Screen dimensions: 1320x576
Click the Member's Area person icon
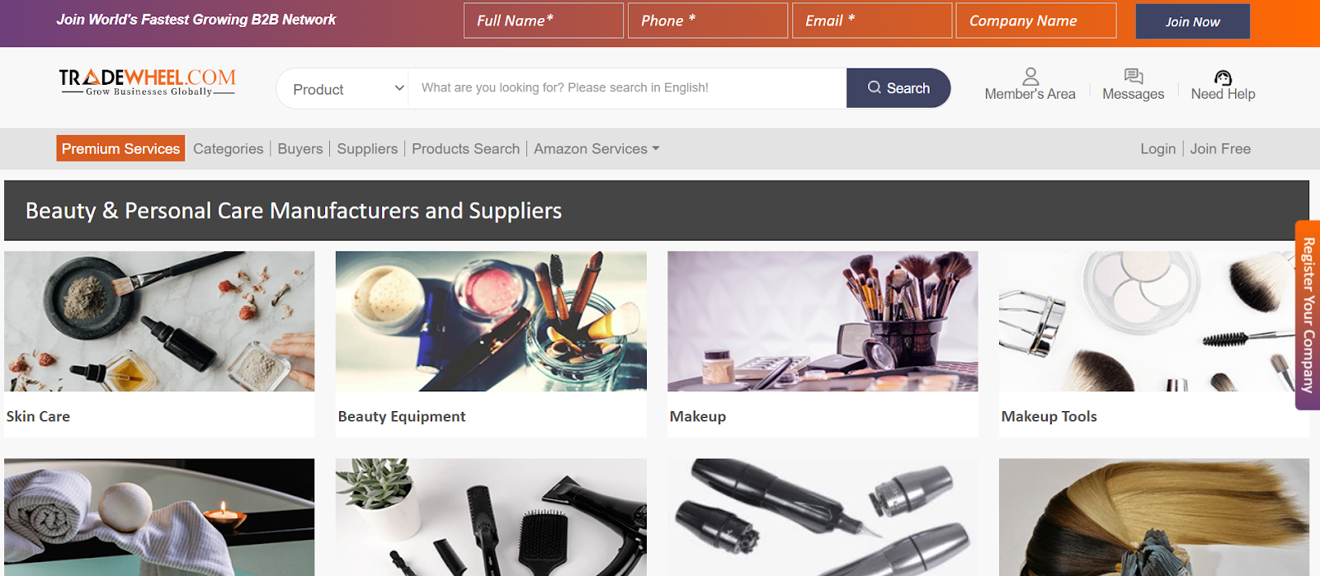[1030, 76]
